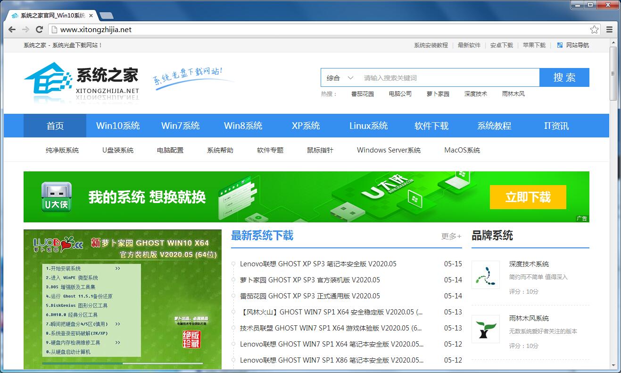Open the IT资讯 navigation tab
621x373 pixels.
tap(556, 126)
